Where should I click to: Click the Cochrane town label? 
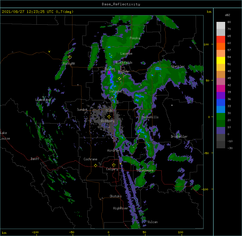tap(90, 159)
